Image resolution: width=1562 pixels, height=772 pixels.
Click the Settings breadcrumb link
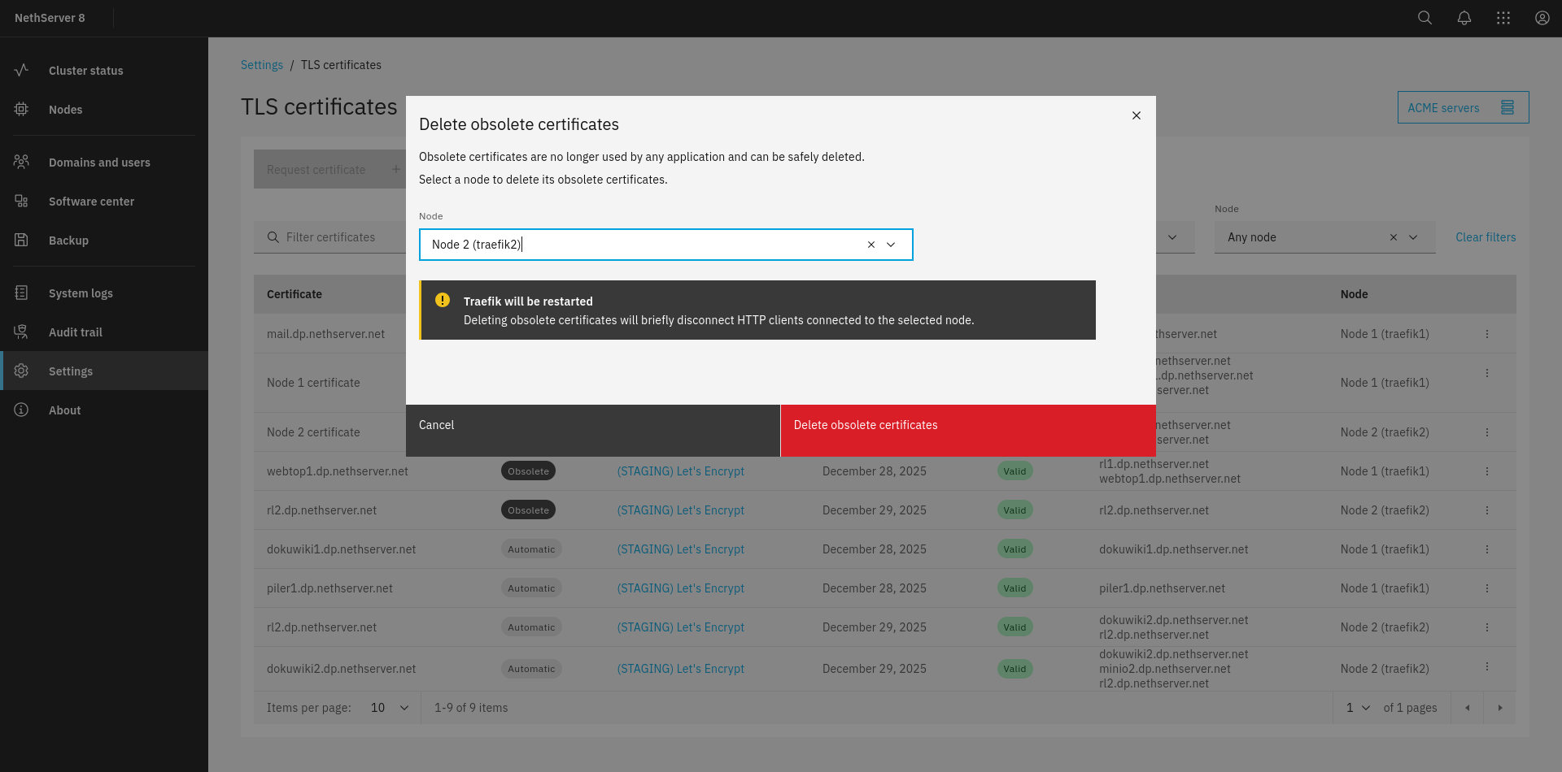pyautogui.click(x=261, y=65)
